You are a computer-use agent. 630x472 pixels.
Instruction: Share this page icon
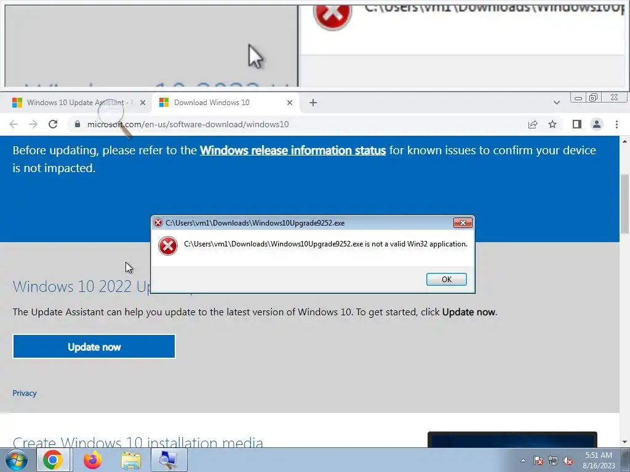(533, 124)
